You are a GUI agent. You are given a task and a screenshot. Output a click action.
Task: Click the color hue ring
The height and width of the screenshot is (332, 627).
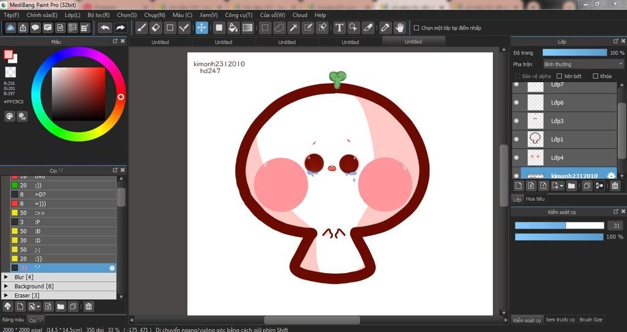tap(121, 97)
